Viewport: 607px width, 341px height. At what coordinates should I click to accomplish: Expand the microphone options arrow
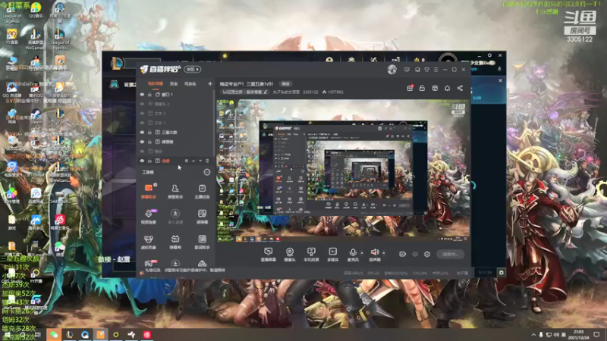[362, 253]
